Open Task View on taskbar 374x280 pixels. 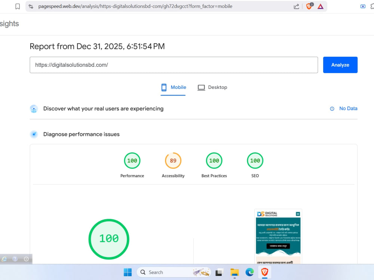click(219, 272)
